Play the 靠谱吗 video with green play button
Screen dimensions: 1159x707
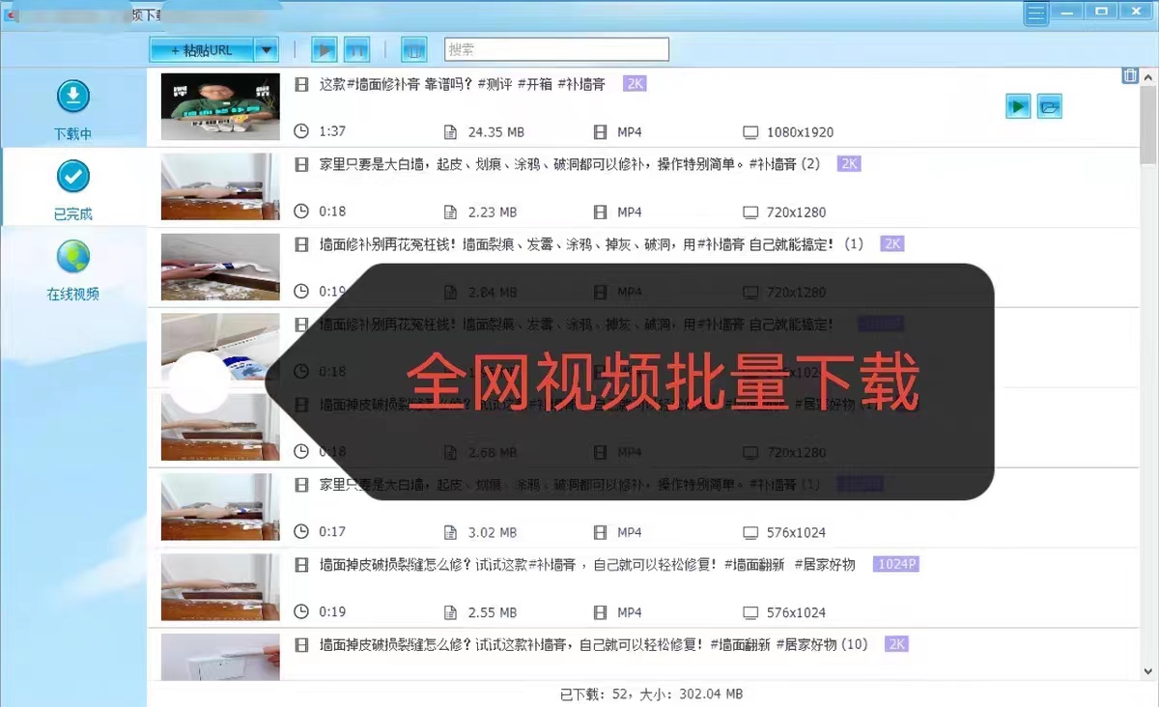(x=1018, y=105)
